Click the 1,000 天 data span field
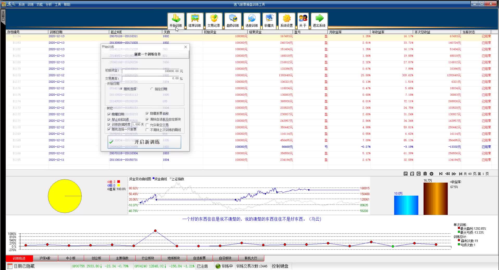The height and width of the screenshot is (270, 499). [136, 125]
